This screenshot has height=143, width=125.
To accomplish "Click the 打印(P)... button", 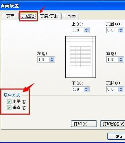I will click(84, 124).
